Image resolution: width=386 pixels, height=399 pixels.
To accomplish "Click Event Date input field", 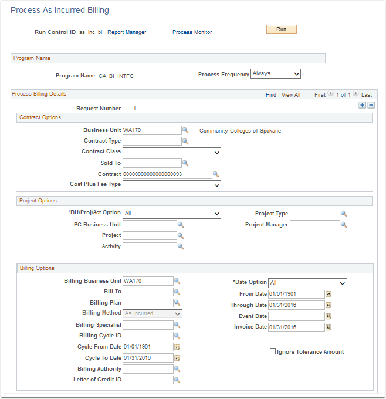I will [296, 316].
